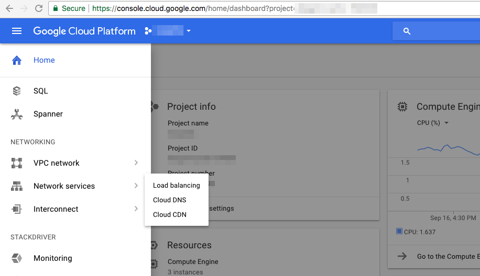Click the project settings link
Viewport: 480px width, 276px height.
tap(221, 208)
